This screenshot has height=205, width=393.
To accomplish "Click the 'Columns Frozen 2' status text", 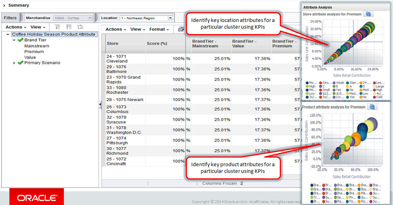I will [223, 183].
